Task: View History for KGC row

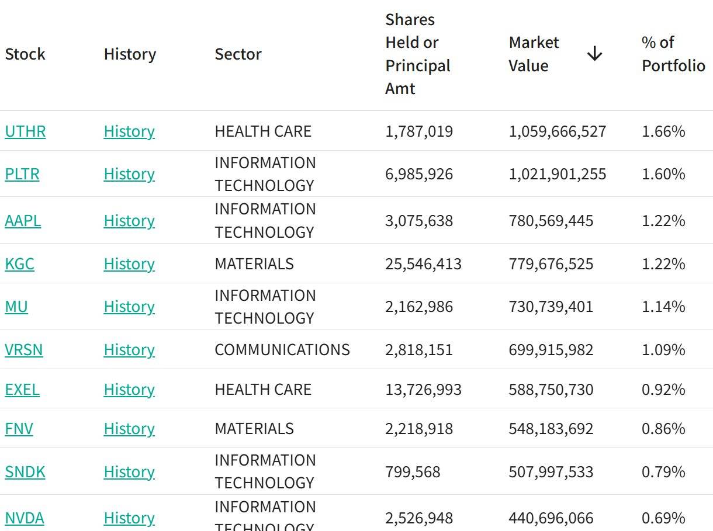Action: pyautogui.click(x=129, y=264)
